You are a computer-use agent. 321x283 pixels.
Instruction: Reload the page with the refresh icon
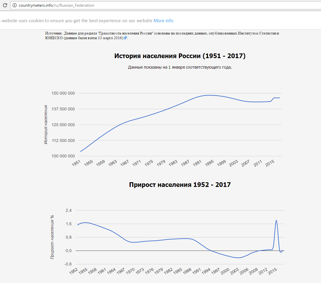5,5
